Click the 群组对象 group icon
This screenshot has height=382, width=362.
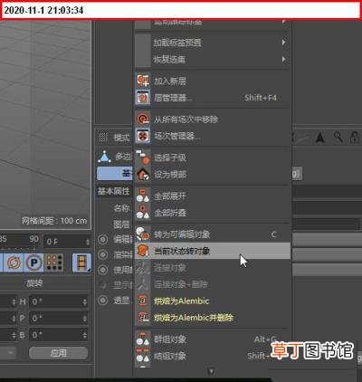[143, 339]
